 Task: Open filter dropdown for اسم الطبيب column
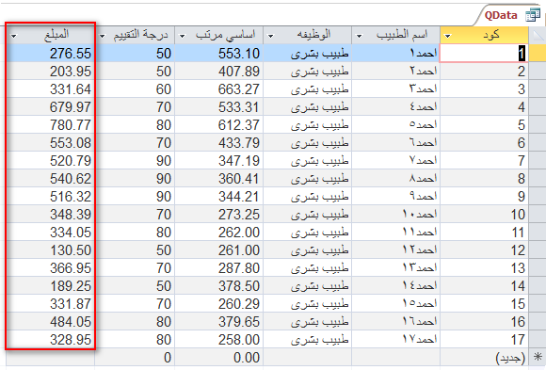pyautogui.click(x=359, y=36)
